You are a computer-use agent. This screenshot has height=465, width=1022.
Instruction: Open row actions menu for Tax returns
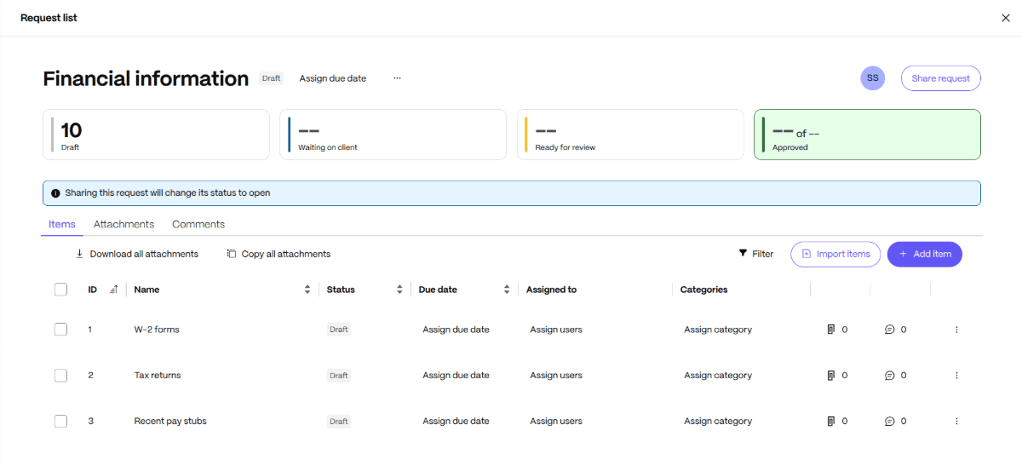956,376
